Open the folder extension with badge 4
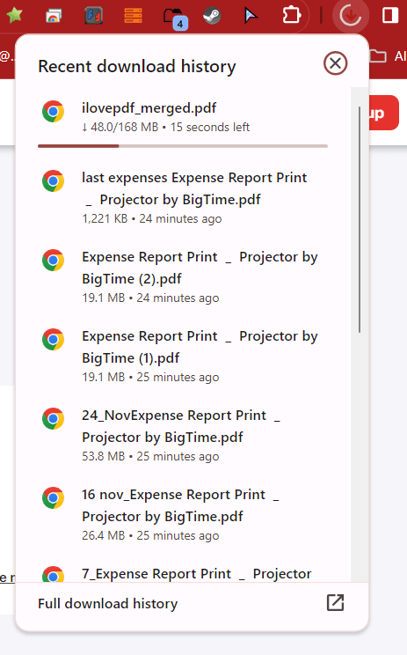407x655 pixels. pos(175,18)
